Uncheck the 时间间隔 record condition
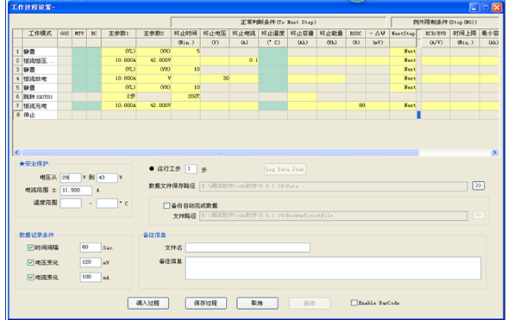The width and height of the screenshot is (512, 320). pos(31,248)
